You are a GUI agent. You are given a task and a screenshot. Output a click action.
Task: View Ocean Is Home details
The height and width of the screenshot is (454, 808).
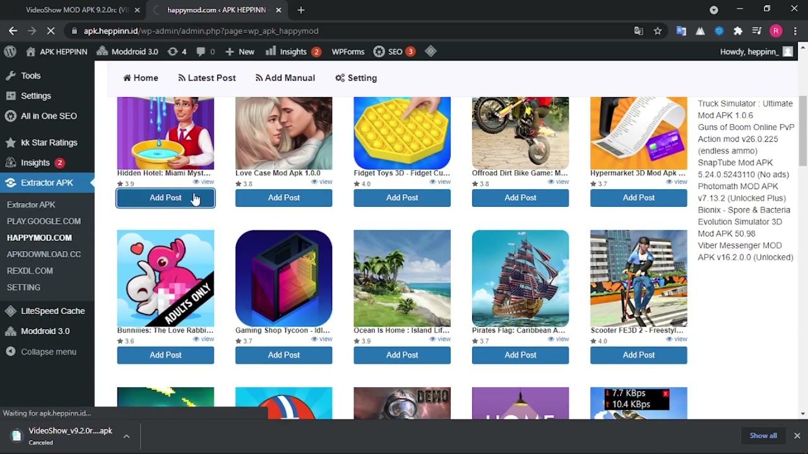(440, 339)
